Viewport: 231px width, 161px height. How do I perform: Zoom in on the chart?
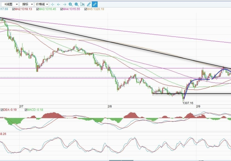point(71,4)
